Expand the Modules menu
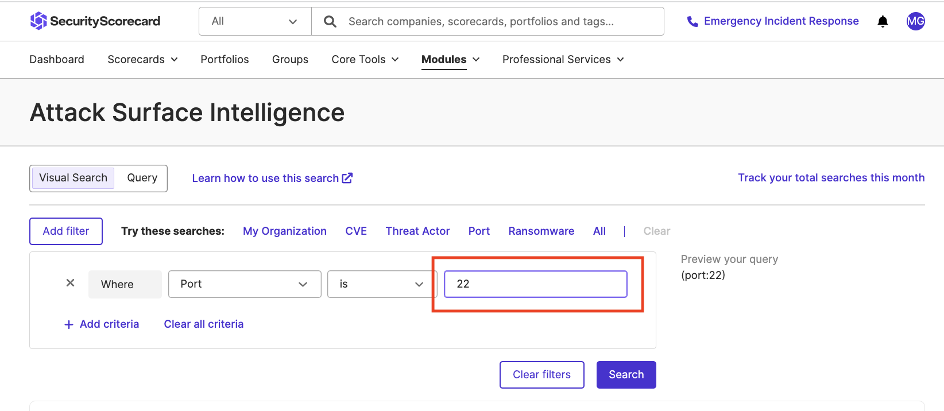The height and width of the screenshot is (411, 944). pyautogui.click(x=450, y=59)
